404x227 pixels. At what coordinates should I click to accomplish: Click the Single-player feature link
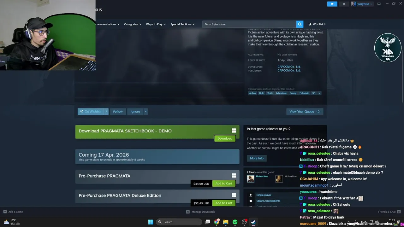click(264, 195)
